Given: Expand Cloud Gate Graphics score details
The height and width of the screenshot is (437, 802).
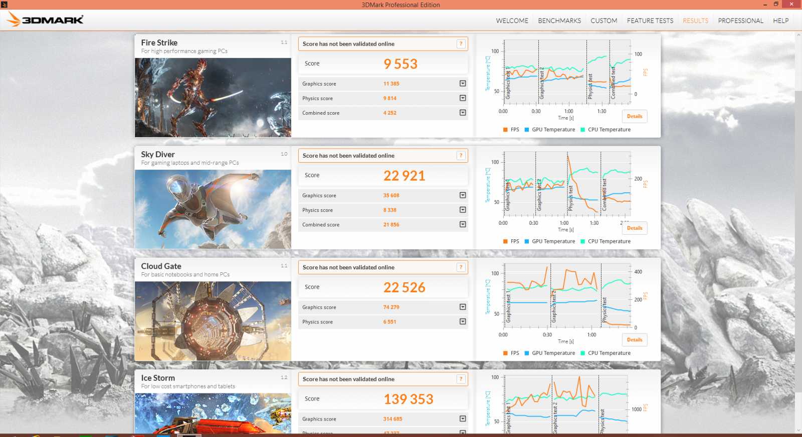Looking at the screenshot, I should [463, 307].
